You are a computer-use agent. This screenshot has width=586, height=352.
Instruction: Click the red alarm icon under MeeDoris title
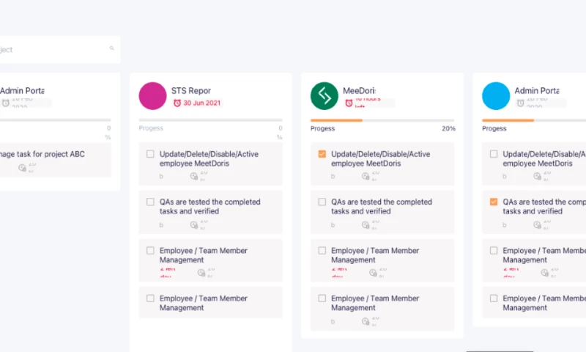pyautogui.click(x=349, y=103)
